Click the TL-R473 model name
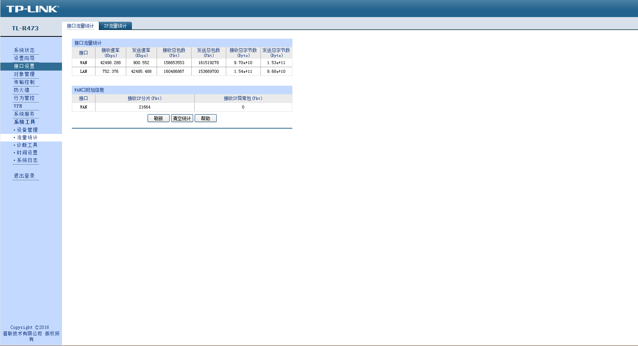Viewport: 638px width, 346px height. pyautogui.click(x=25, y=28)
